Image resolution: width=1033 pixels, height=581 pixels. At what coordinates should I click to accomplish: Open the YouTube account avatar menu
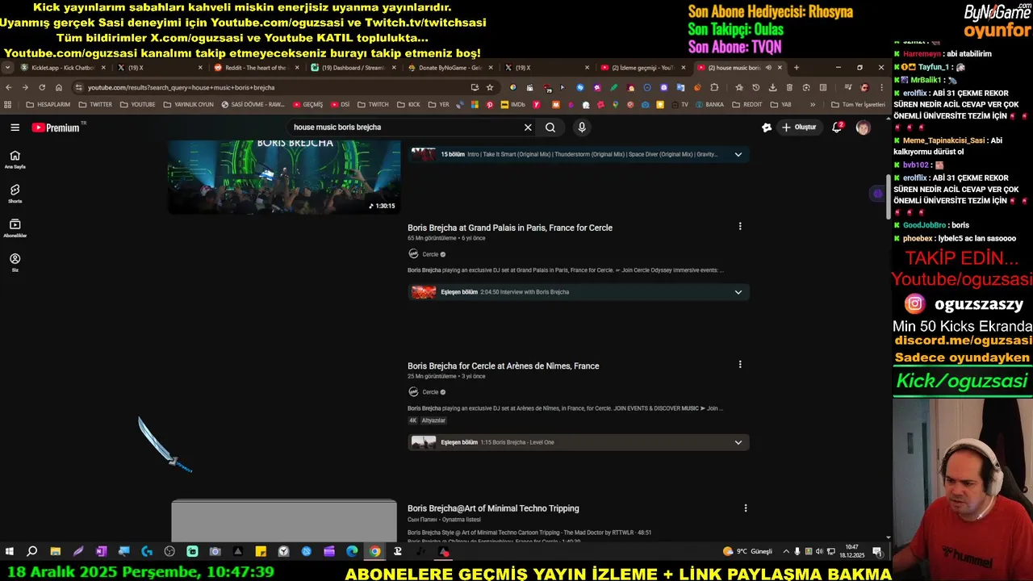(863, 127)
